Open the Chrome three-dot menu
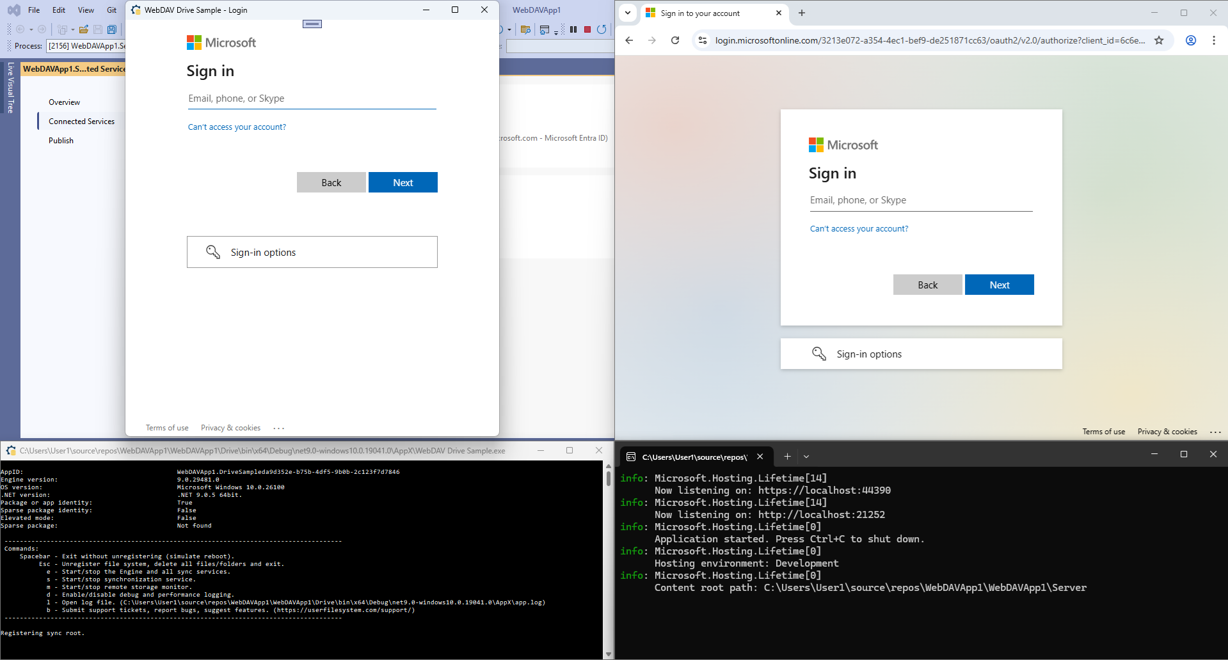This screenshot has width=1228, height=660. tap(1214, 40)
